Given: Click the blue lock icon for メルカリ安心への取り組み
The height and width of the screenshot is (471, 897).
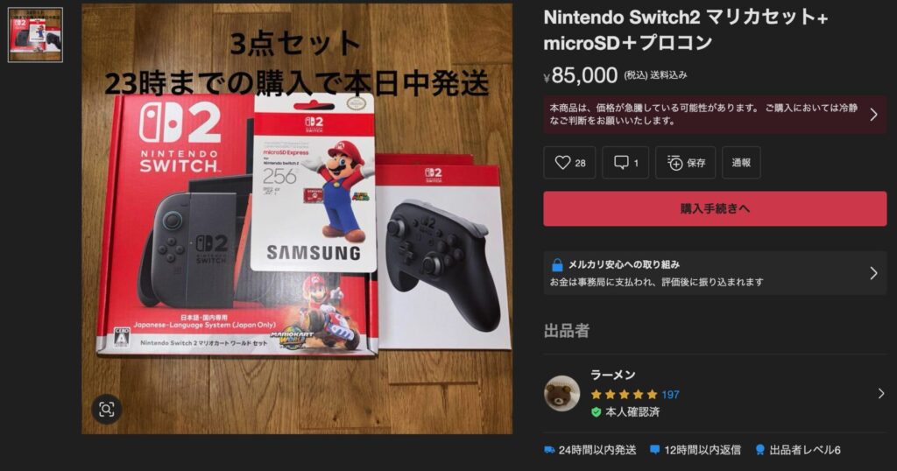Looking at the screenshot, I should coord(556,264).
